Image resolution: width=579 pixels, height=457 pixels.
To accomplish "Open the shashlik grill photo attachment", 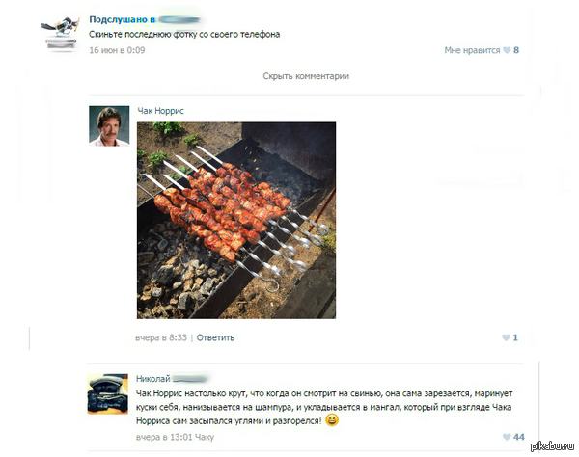I will [236, 220].
